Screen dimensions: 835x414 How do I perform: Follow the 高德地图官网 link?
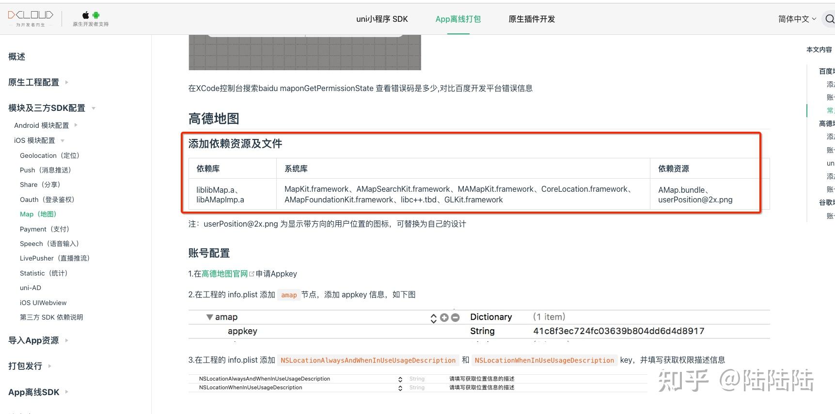click(x=224, y=274)
